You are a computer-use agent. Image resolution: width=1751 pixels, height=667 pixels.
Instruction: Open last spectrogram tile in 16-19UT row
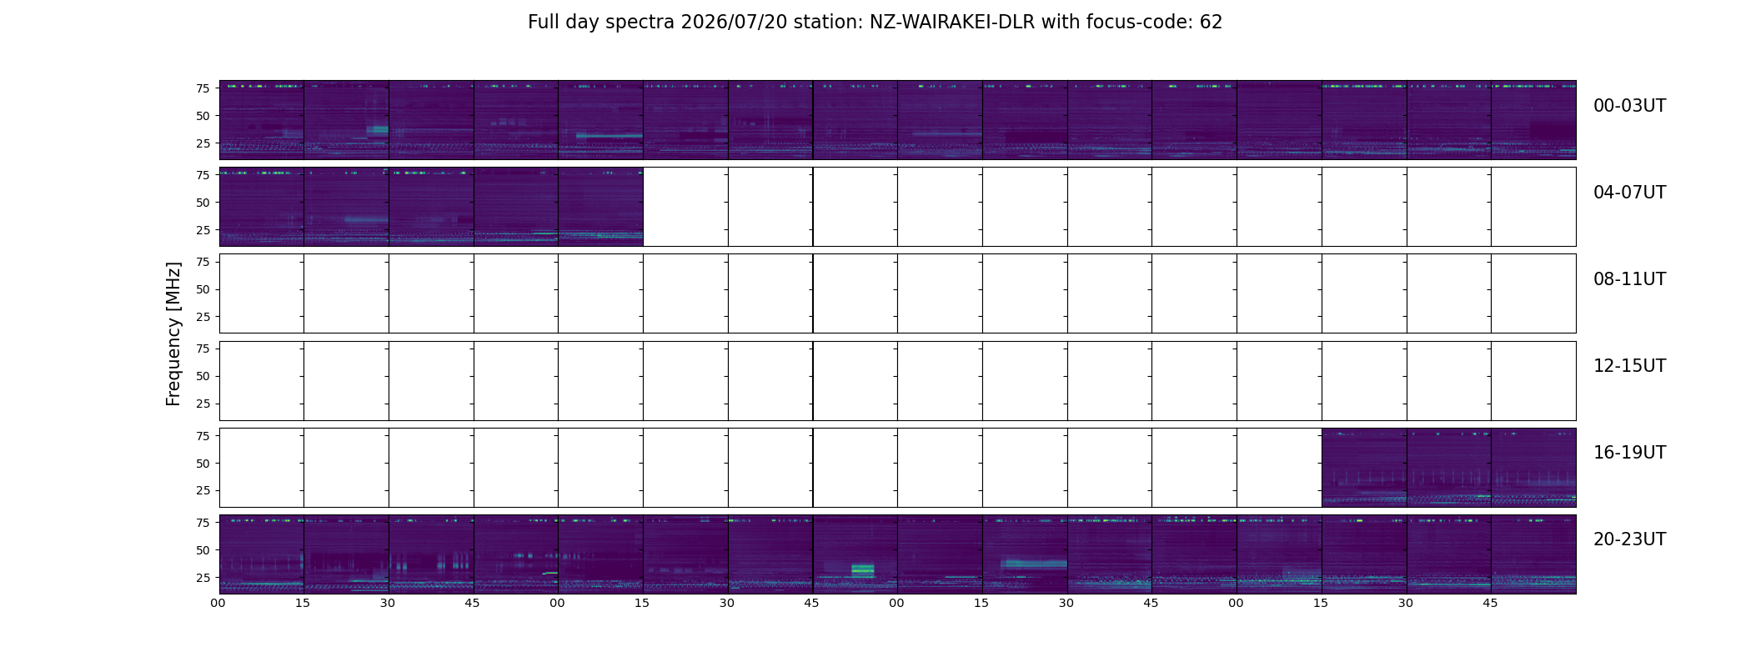point(1533,468)
